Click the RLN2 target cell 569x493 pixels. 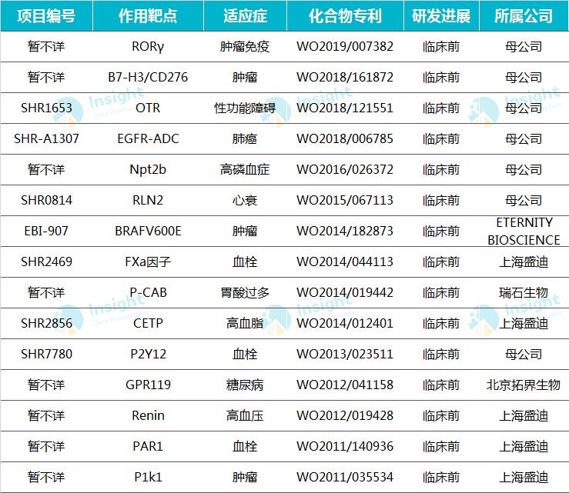click(148, 201)
